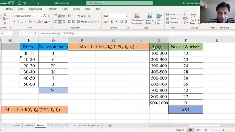Expand the Font Color dropdown arrow
The width and height of the screenshot is (235, 132).
tap(49, 22)
